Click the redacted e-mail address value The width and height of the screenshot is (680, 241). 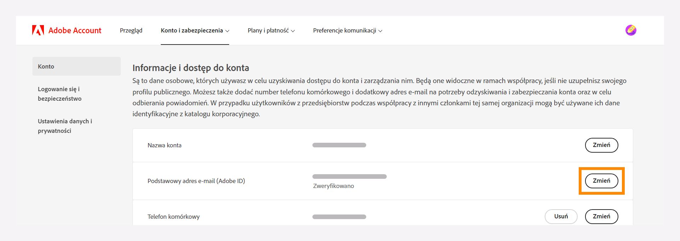pyautogui.click(x=349, y=176)
